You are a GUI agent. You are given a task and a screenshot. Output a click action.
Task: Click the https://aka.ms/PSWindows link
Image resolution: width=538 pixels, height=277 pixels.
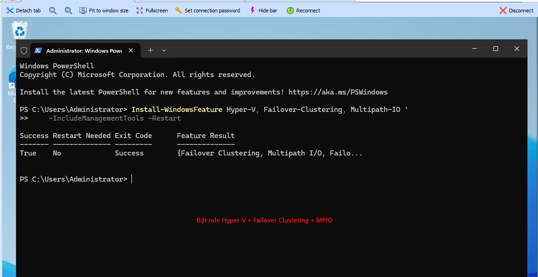pos(338,92)
